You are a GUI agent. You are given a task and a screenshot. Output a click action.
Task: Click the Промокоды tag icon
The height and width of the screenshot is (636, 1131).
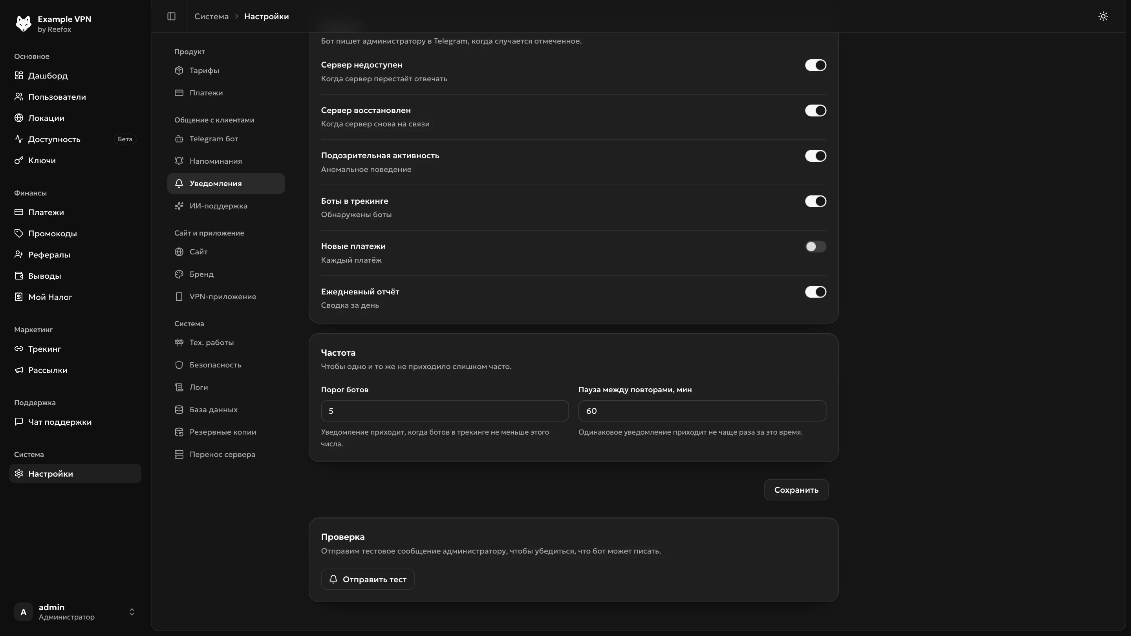click(18, 234)
